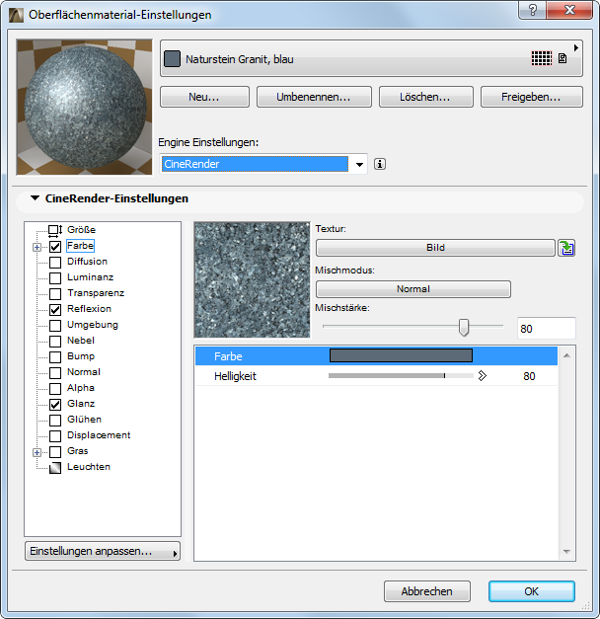This screenshot has width=600, height=619.
Task: Open the Mischmodus Normal dropdown
Action: point(413,289)
